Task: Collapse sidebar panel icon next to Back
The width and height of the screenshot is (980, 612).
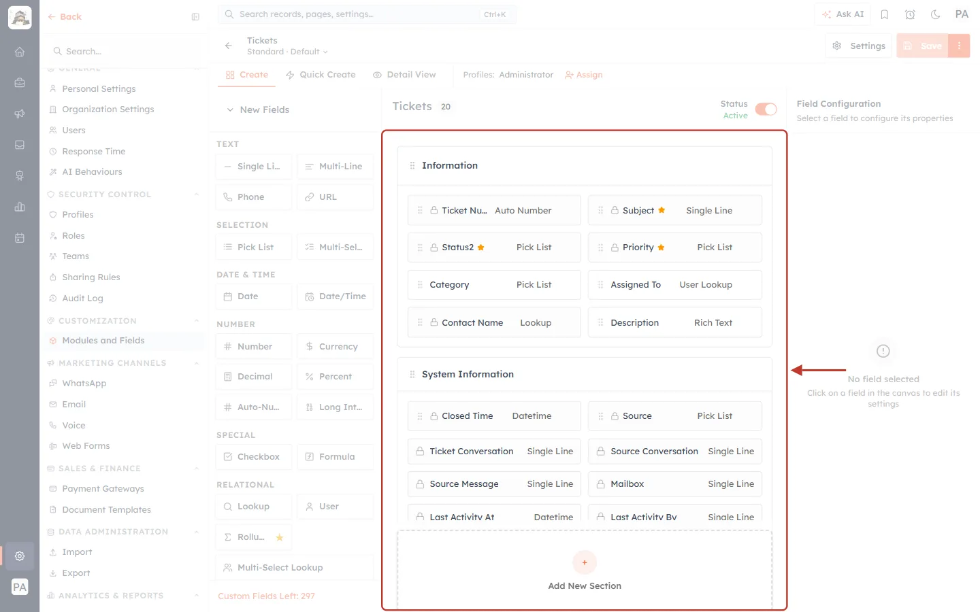Action: 195,17
